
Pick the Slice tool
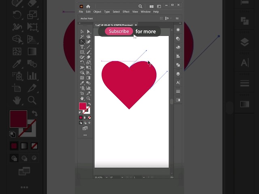click(88, 93)
